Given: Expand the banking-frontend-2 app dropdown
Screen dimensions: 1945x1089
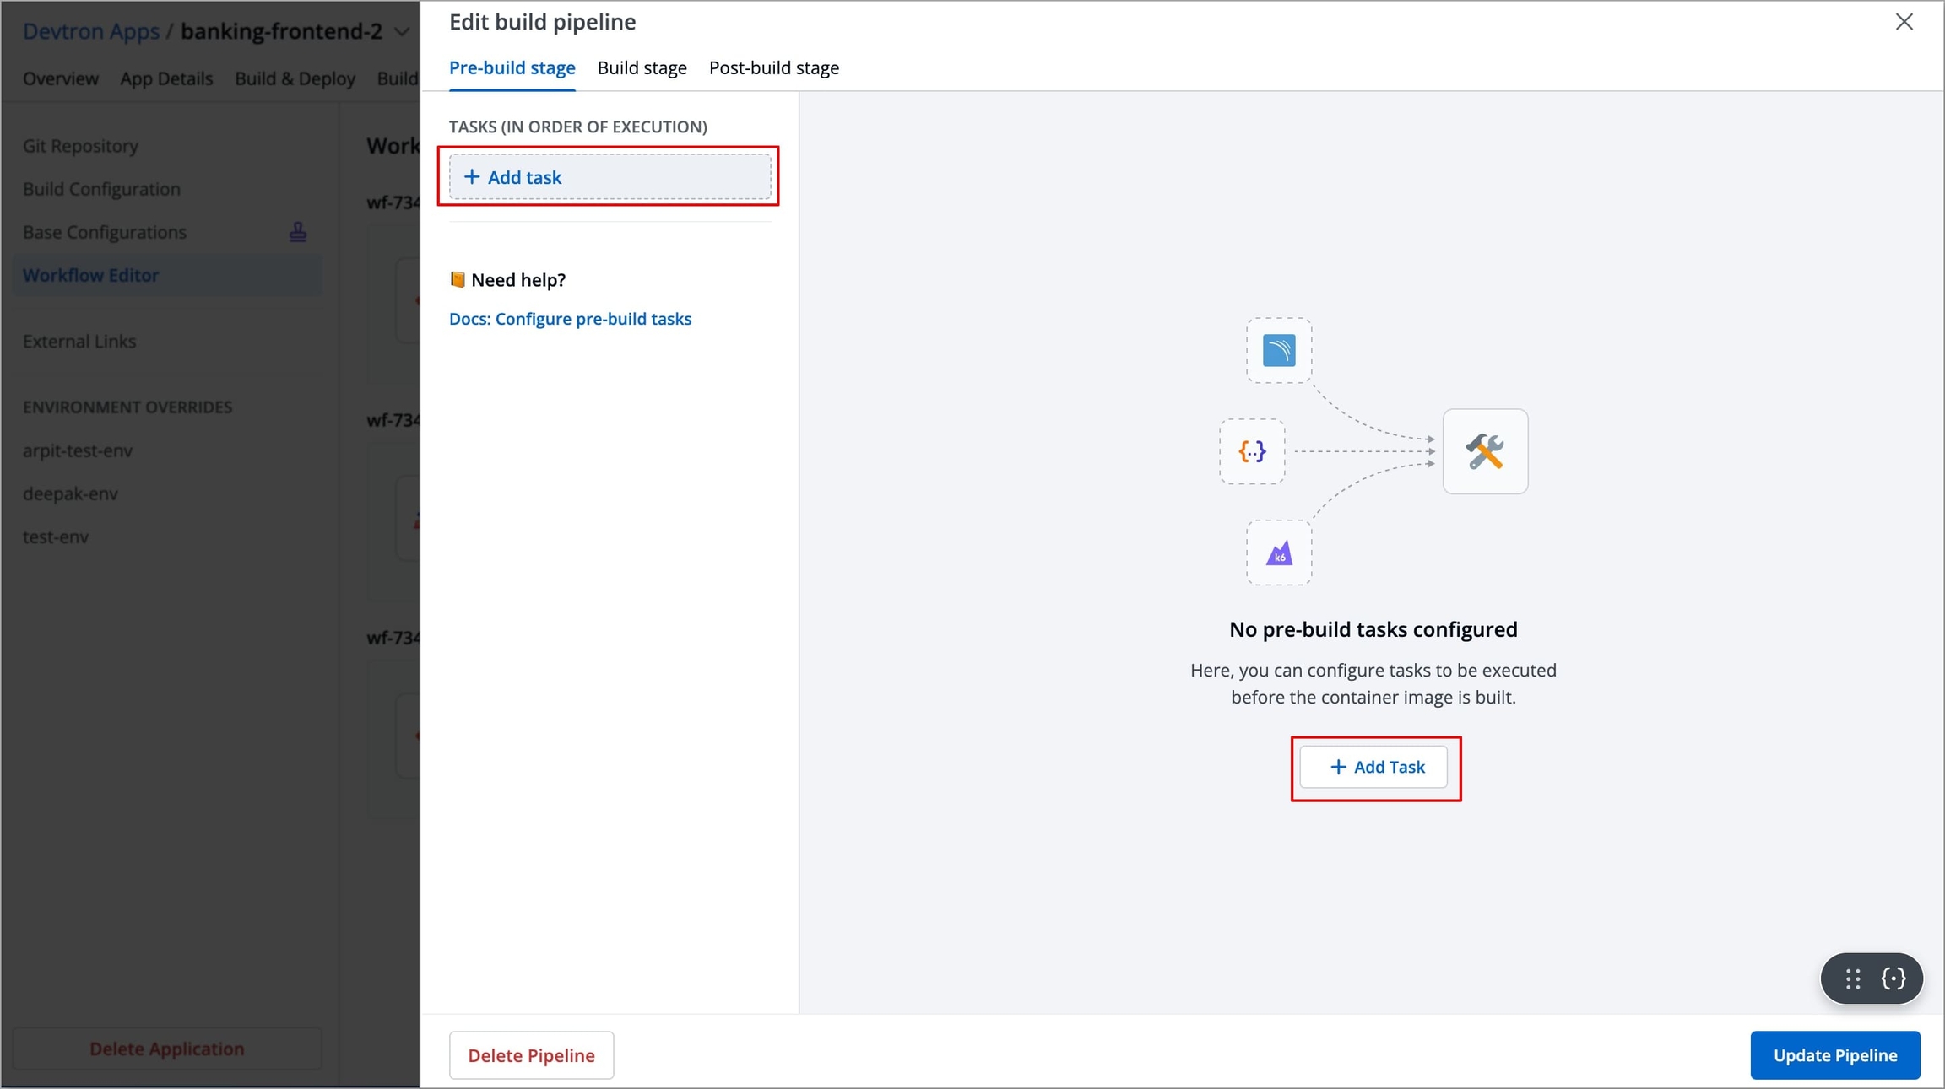Looking at the screenshot, I should point(402,32).
